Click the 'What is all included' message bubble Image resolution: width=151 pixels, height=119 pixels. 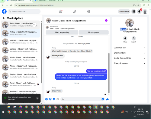pyautogui.click(x=72, y=51)
